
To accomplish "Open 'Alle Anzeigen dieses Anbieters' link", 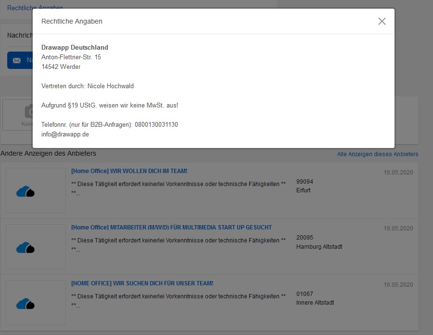I will coord(378,154).
